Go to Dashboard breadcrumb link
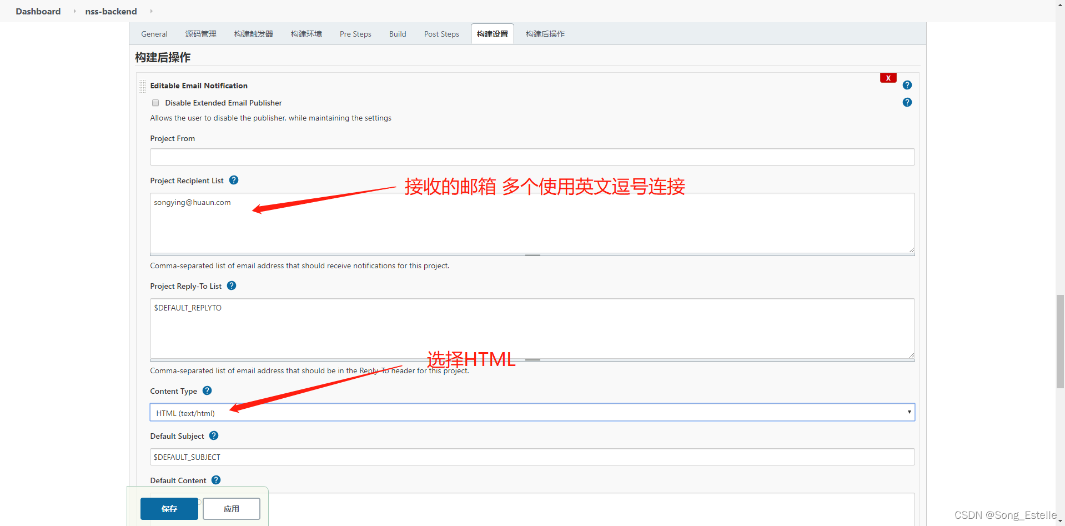Image resolution: width=1065 pixels, height=526 pixels. [38, 11]
